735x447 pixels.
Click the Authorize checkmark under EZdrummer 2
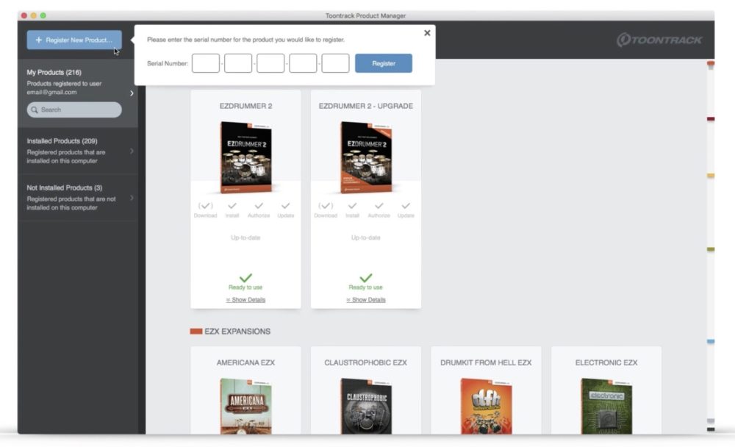(259, 207)
